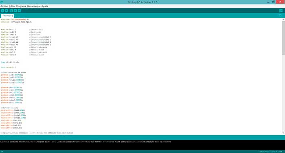Click the DFPlayer_Mini_Mp3 include line
This screenshot has height=153, width=285.
click(x=17, y=22)
